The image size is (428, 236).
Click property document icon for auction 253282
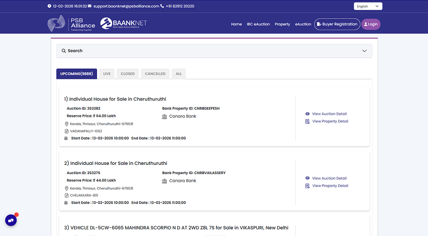tap(307, 121)
